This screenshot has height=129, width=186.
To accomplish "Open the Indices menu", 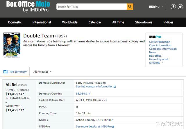I will point(168,22).
